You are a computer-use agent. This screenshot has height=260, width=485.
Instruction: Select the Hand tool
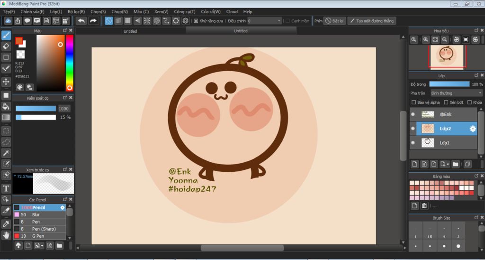[6, 235]
